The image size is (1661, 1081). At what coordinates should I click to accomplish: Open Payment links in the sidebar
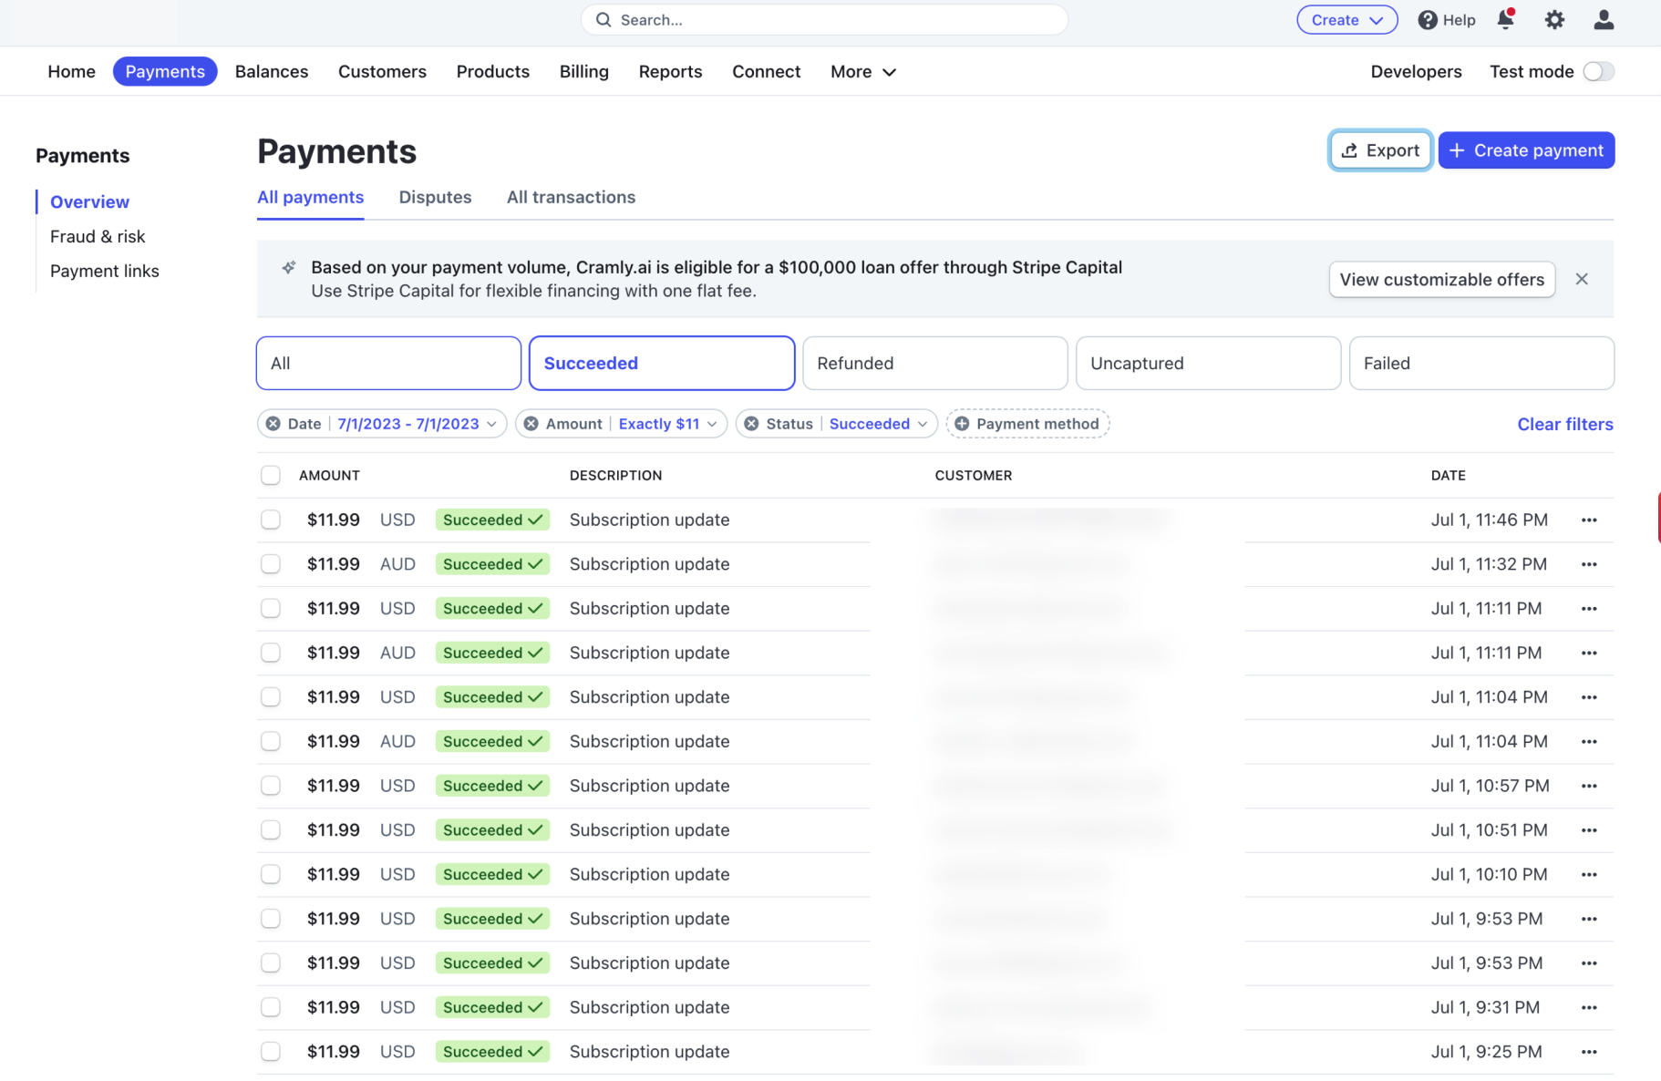pyautogui.click(x=105, y=271)
